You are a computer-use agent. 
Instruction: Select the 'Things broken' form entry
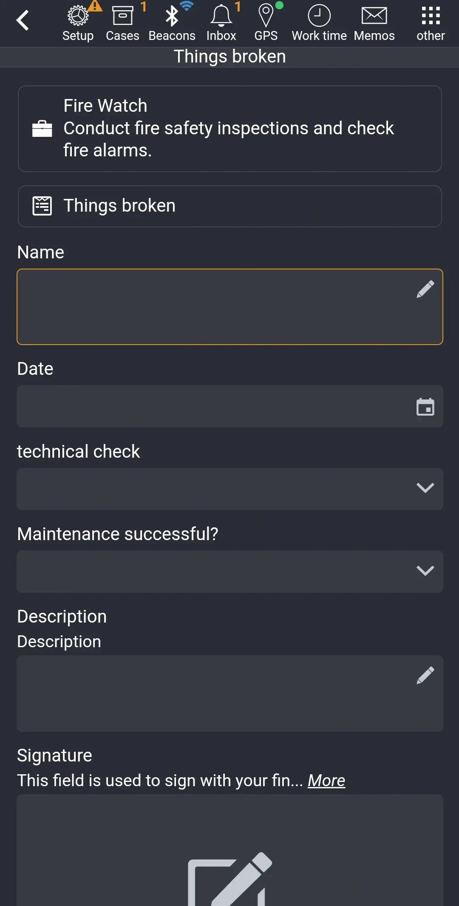[229, 206]
